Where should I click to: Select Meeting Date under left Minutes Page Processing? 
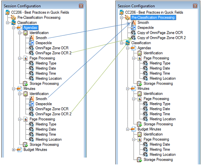coord(46,129)
